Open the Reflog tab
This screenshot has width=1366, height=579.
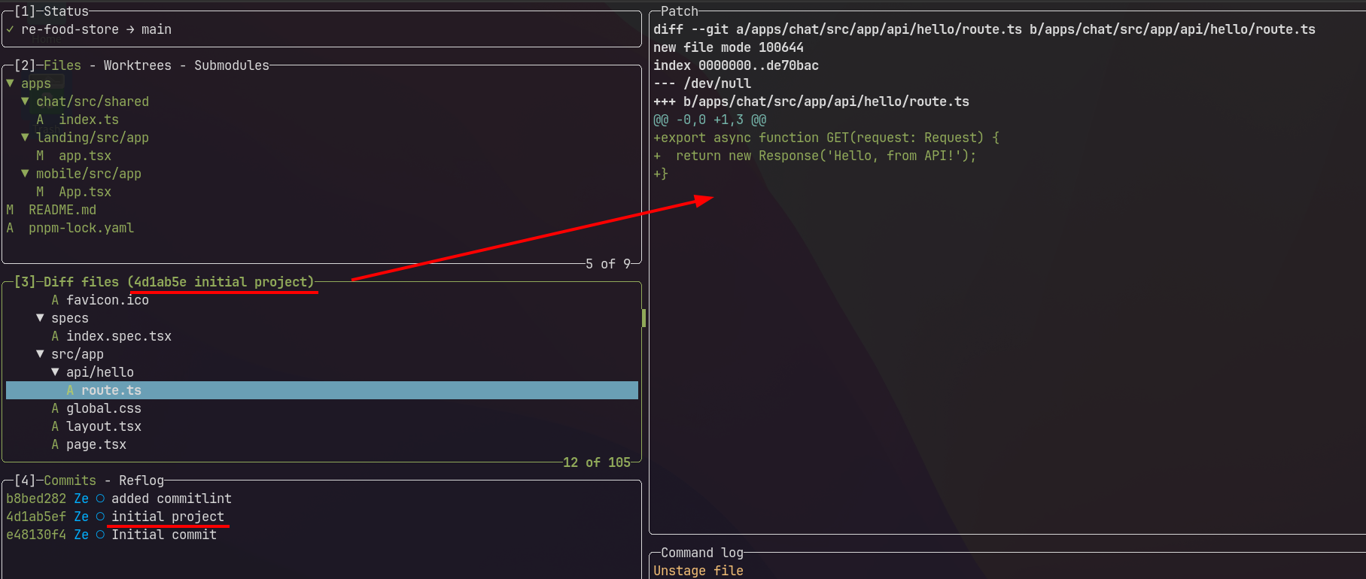coord(141,480)
